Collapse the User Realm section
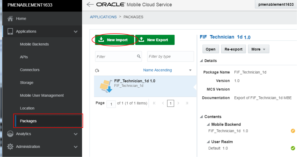Screen dimensions: 297x157 pyautogui.click(x=208, y=142)
